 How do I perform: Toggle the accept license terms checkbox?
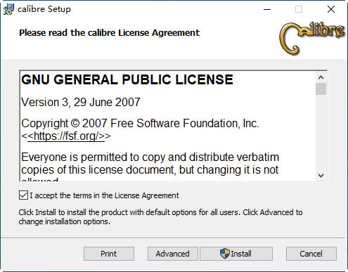tap(23, 195)
